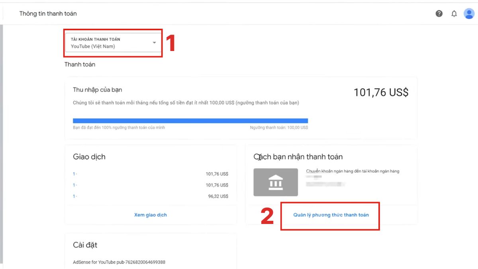478x269 pixels.
Task: Select the Thu nhập của bạn heading
Action: pos(98,90)
